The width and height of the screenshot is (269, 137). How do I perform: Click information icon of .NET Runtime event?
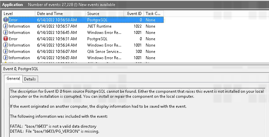(x=6, y=26)
